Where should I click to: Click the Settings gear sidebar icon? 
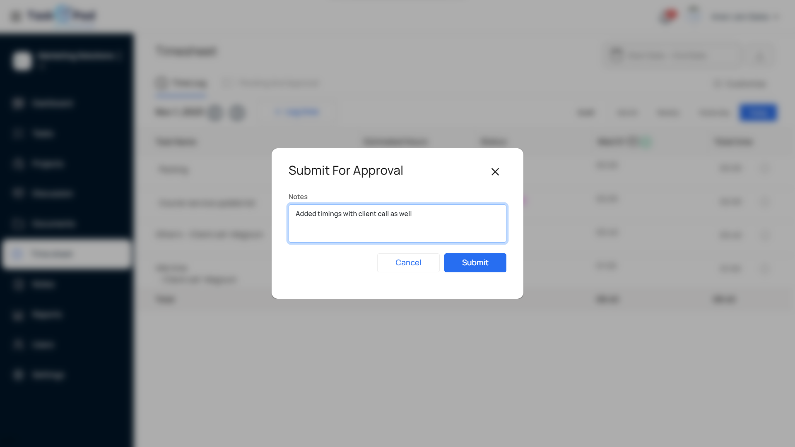(x=18, y=375)
